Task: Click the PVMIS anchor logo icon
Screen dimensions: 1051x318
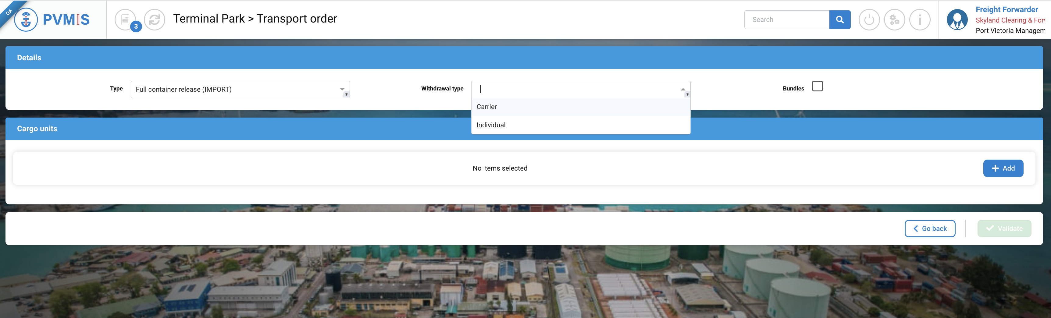Action: tap(26, 19)
